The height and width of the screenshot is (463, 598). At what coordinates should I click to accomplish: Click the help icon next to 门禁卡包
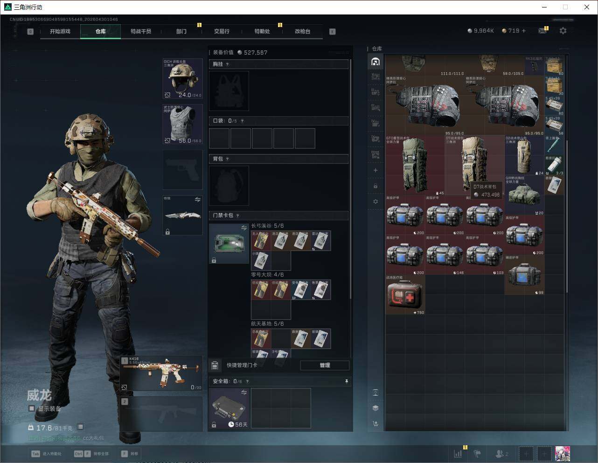[237, 216]
